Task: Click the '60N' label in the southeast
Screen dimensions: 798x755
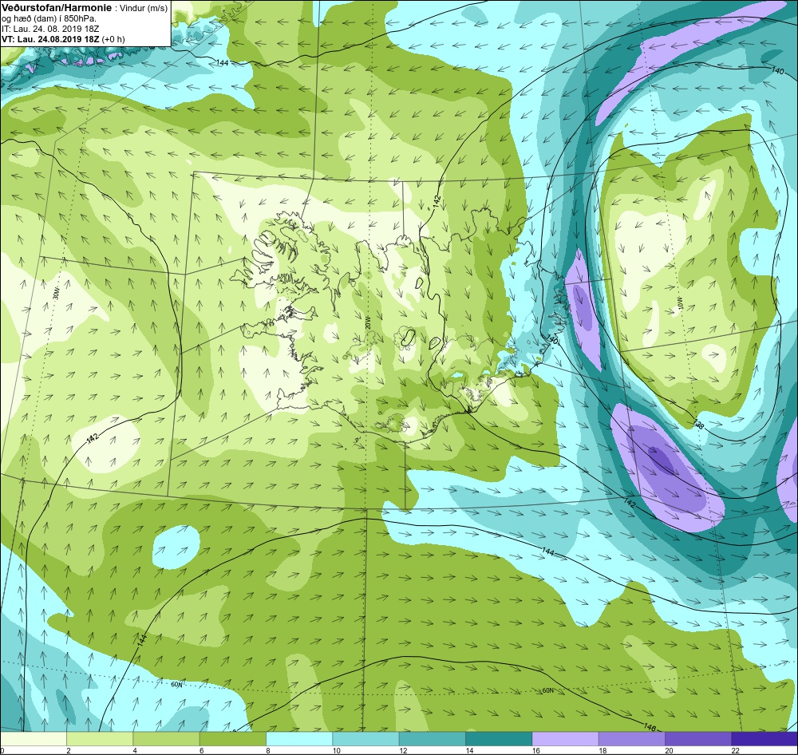Action: coord(547,690)
